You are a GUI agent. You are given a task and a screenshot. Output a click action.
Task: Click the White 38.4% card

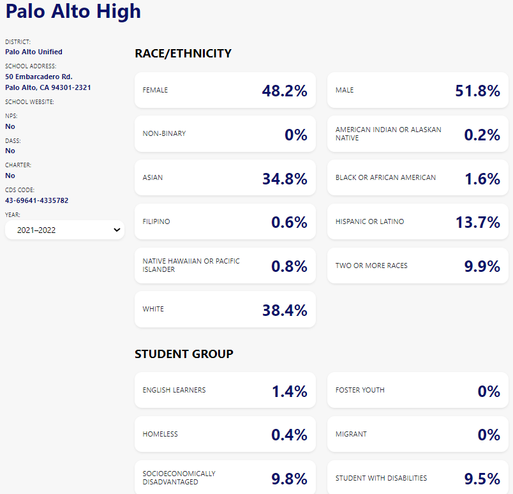pos(225,310)
